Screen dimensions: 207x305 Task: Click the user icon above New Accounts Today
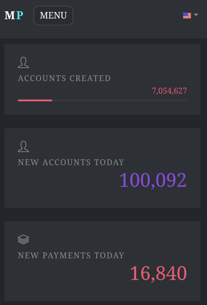point(23,146)
